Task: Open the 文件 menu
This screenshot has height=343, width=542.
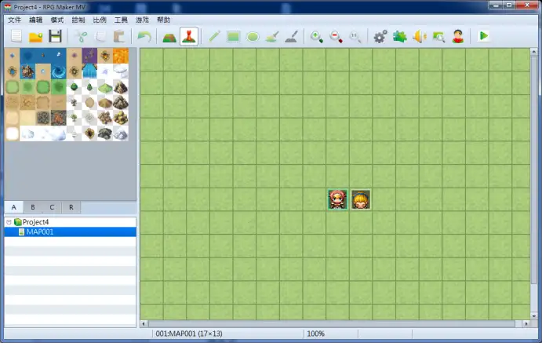Action: [x=15, y=20]
